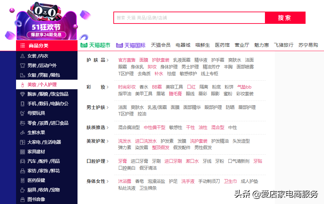The width and height of the screenshot is (324, 204).
Task: Click the 天猫国际 logo icon
Action: 119,45
